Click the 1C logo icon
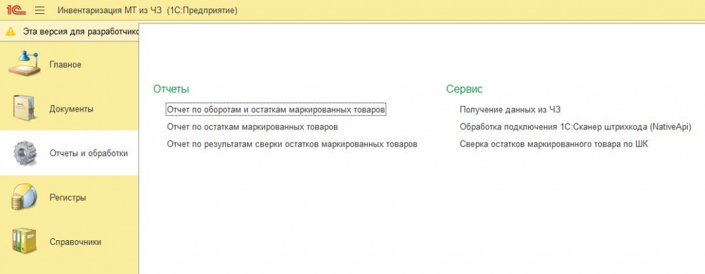Screen dimensions: 705x274 coord(17,10)
